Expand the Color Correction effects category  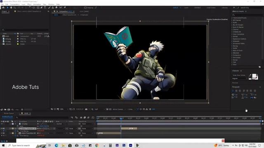point(232,34)
